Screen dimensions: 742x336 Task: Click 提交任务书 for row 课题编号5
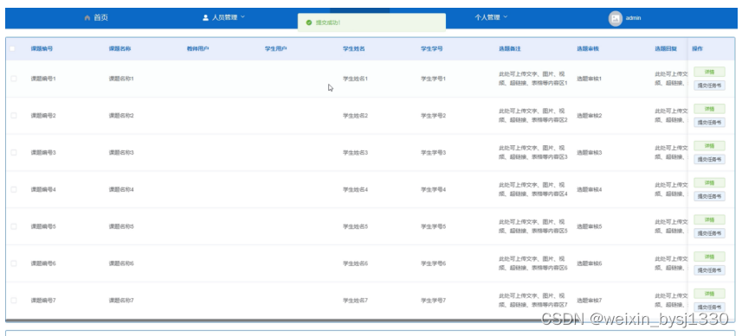pyautogui.click(x=709, y=233)
